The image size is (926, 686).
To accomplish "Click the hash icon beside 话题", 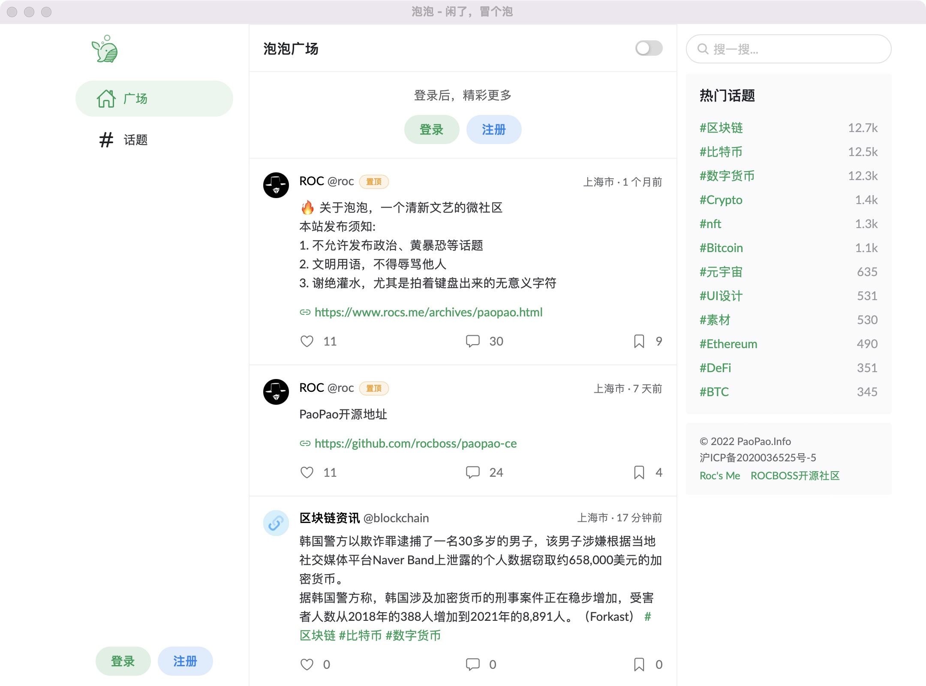I will [x=106, y=139].
